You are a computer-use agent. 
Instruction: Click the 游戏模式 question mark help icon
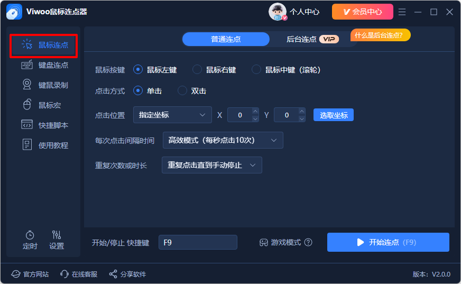pos(308,242)
